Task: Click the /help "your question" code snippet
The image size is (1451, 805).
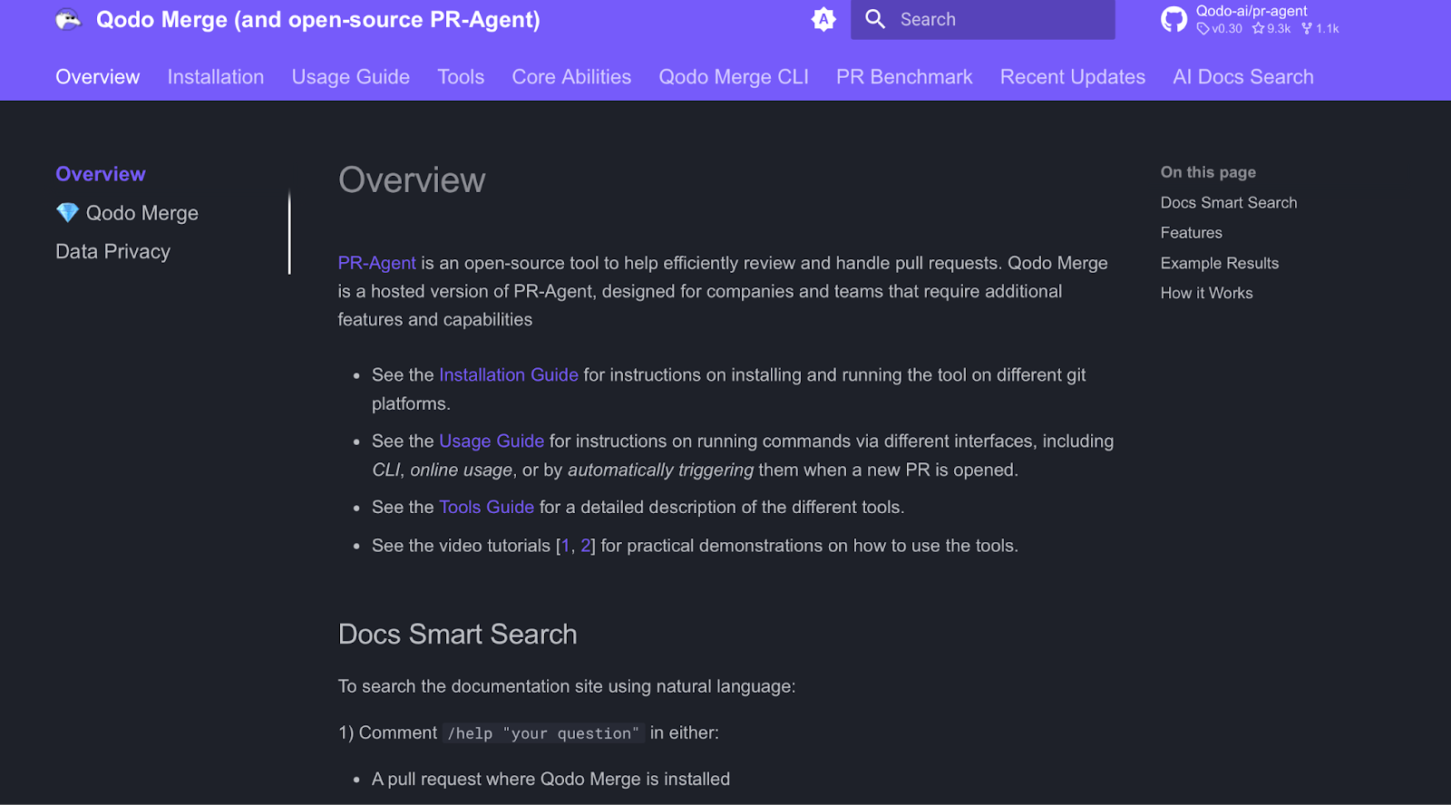Action: 543,733
